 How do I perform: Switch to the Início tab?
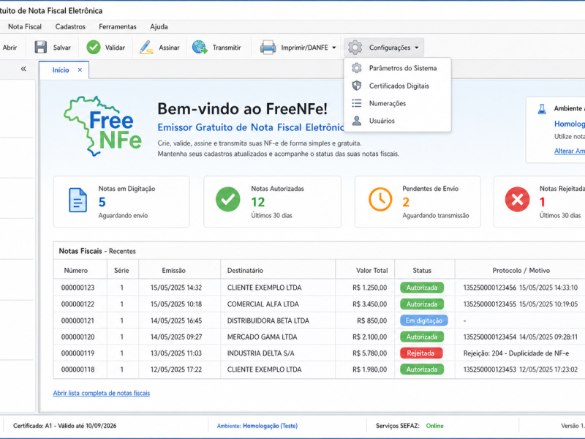pyautogui.click(x=61, y=70)
